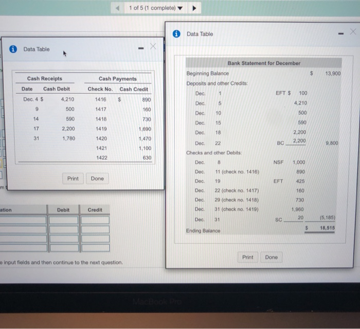This screenshot has width=360, height=329.
Task: Close the Bank Statement Data Table window
Action: point(353,31)
